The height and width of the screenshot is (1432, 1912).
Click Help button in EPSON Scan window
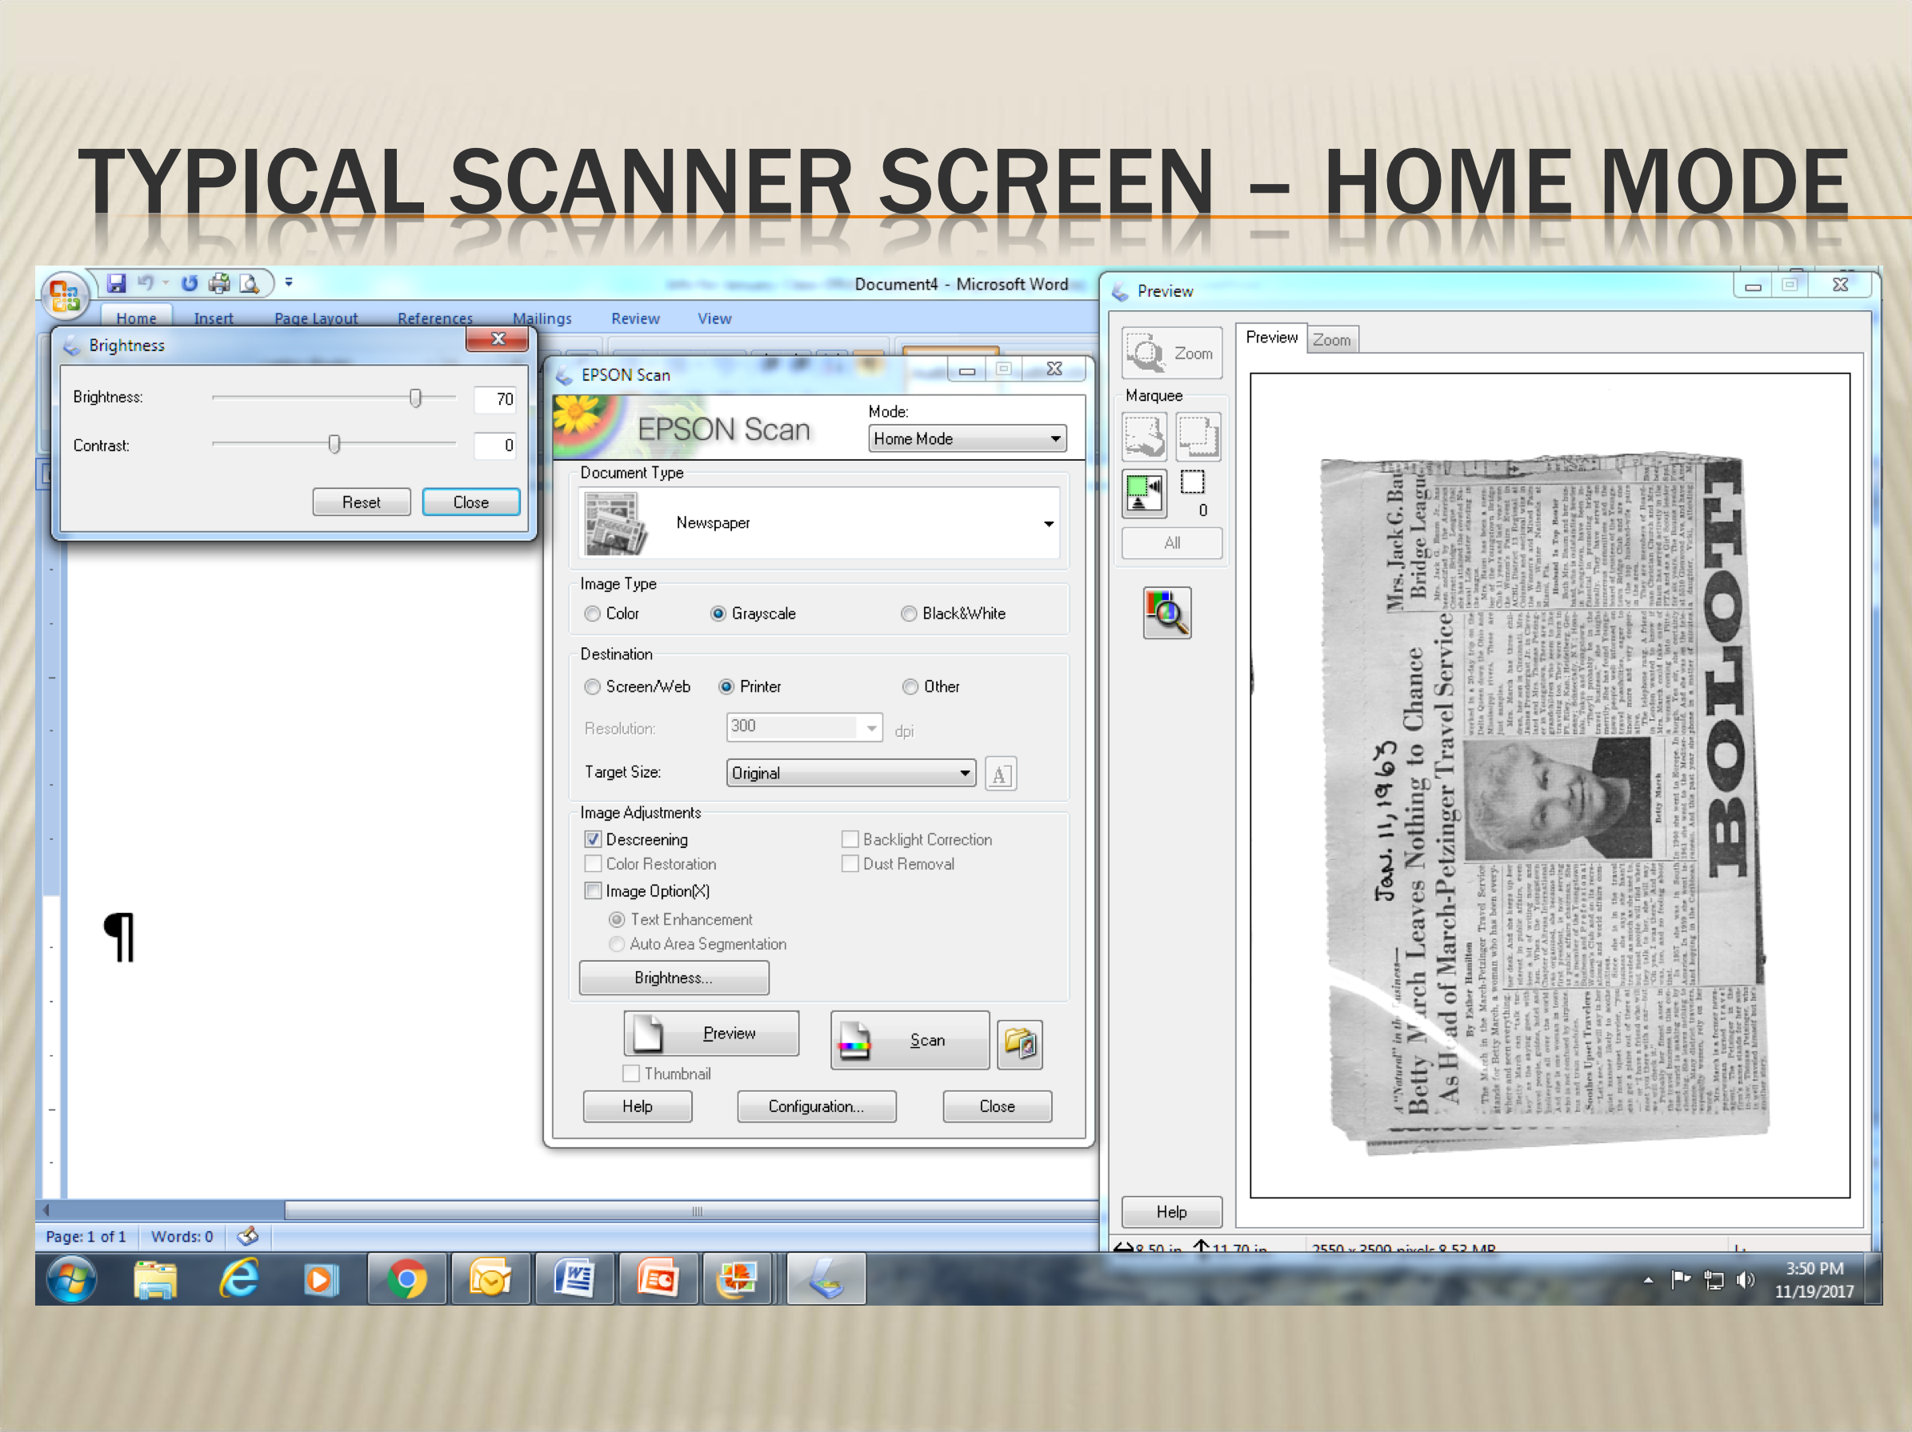tap(638, 1106)
